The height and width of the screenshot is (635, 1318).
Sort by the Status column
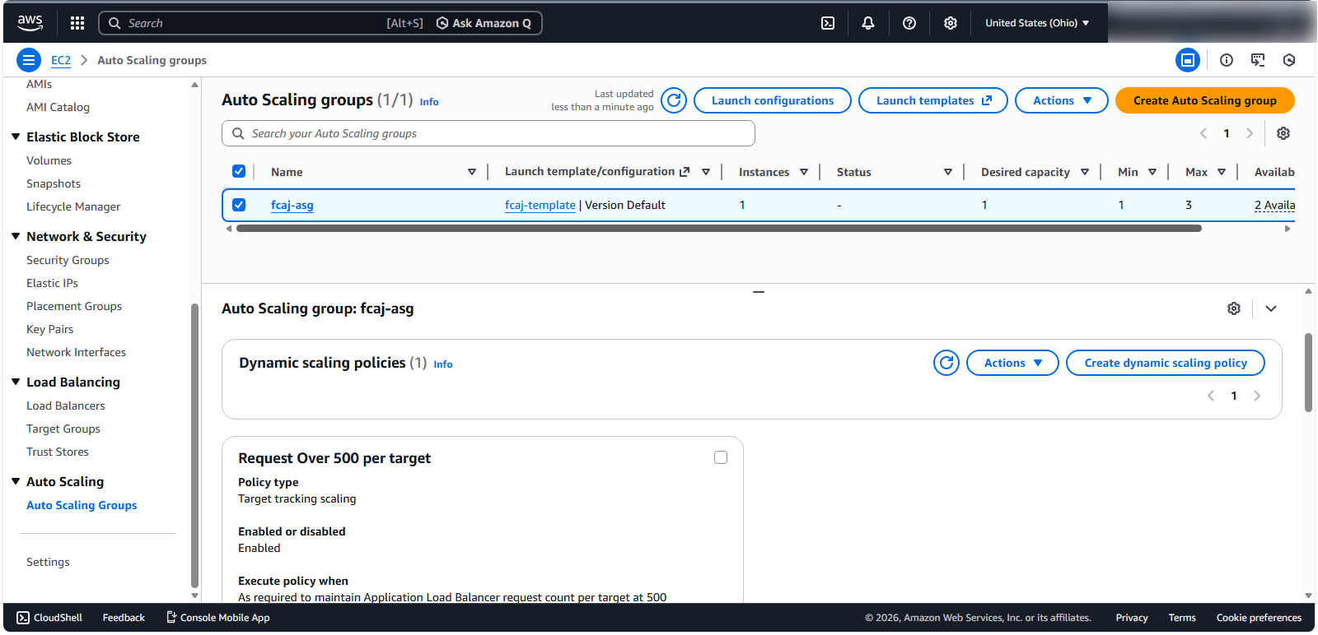coord(948,172)
